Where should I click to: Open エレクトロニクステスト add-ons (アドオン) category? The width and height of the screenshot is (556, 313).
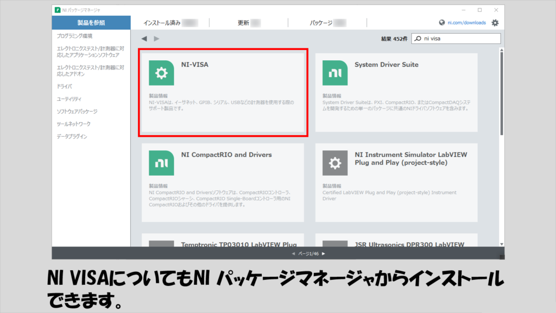pos(91,71)
